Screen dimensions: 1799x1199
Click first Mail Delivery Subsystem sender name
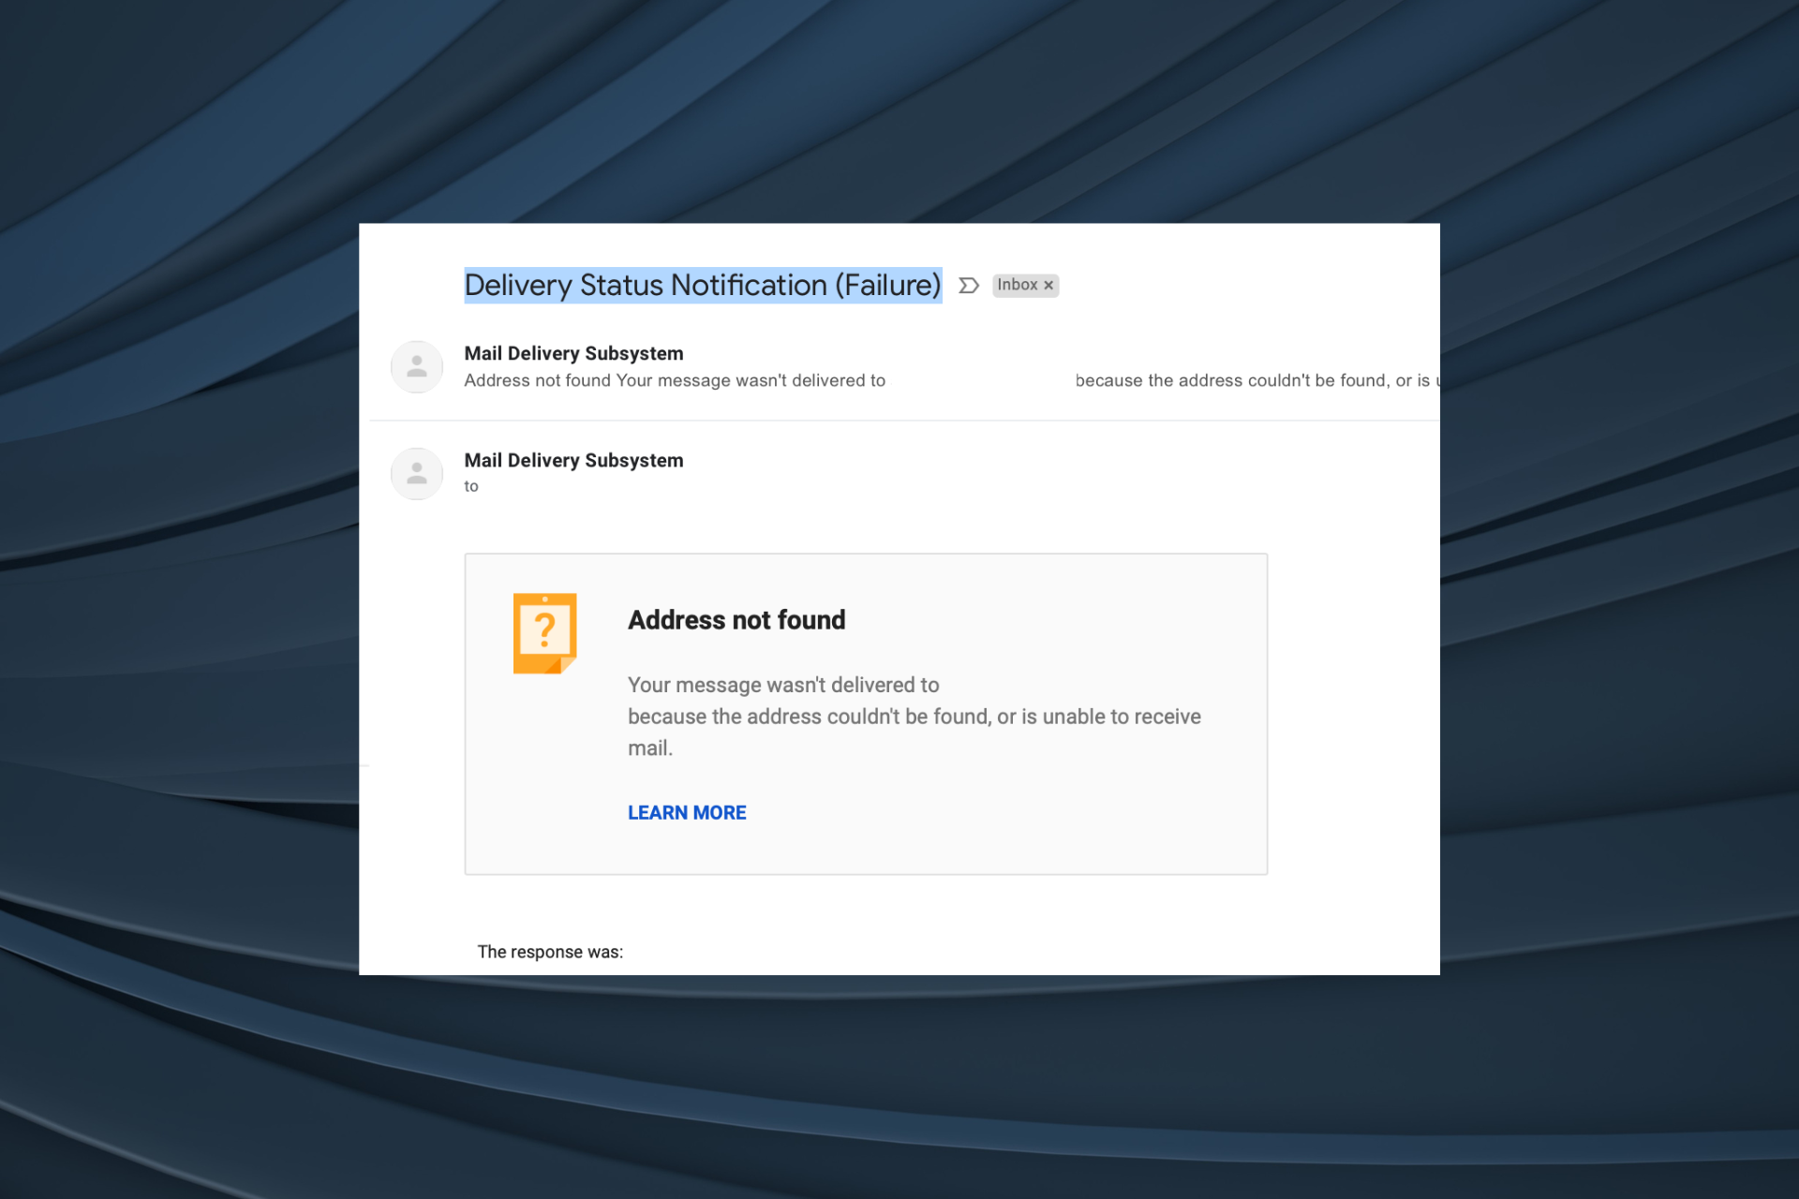point(573,353)
